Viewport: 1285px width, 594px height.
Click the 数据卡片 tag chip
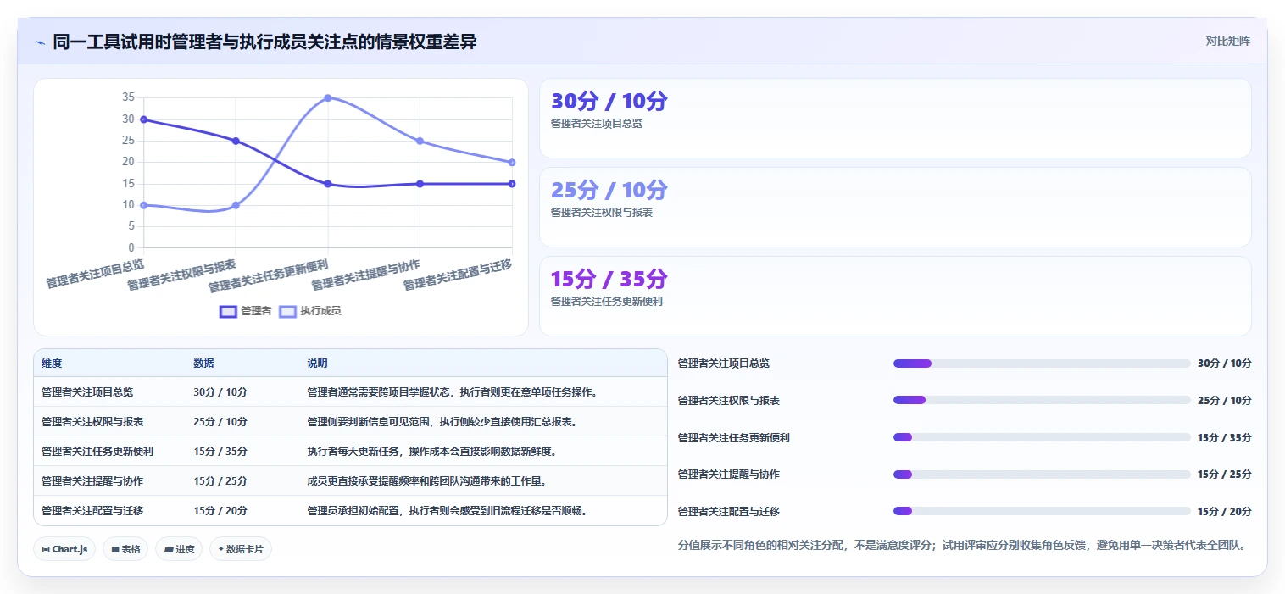241,549
